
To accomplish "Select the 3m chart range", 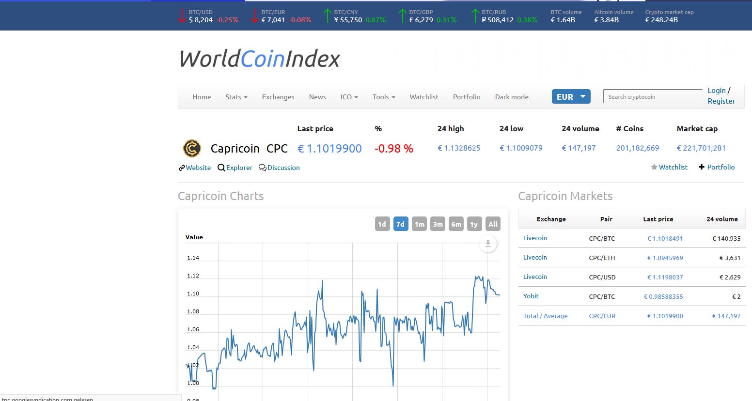I will pos(438,224).
